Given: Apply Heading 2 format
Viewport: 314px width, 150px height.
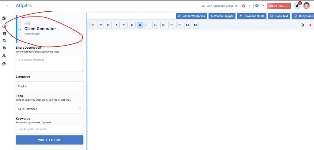Looking at the screenshot, I should click(156, 25).
